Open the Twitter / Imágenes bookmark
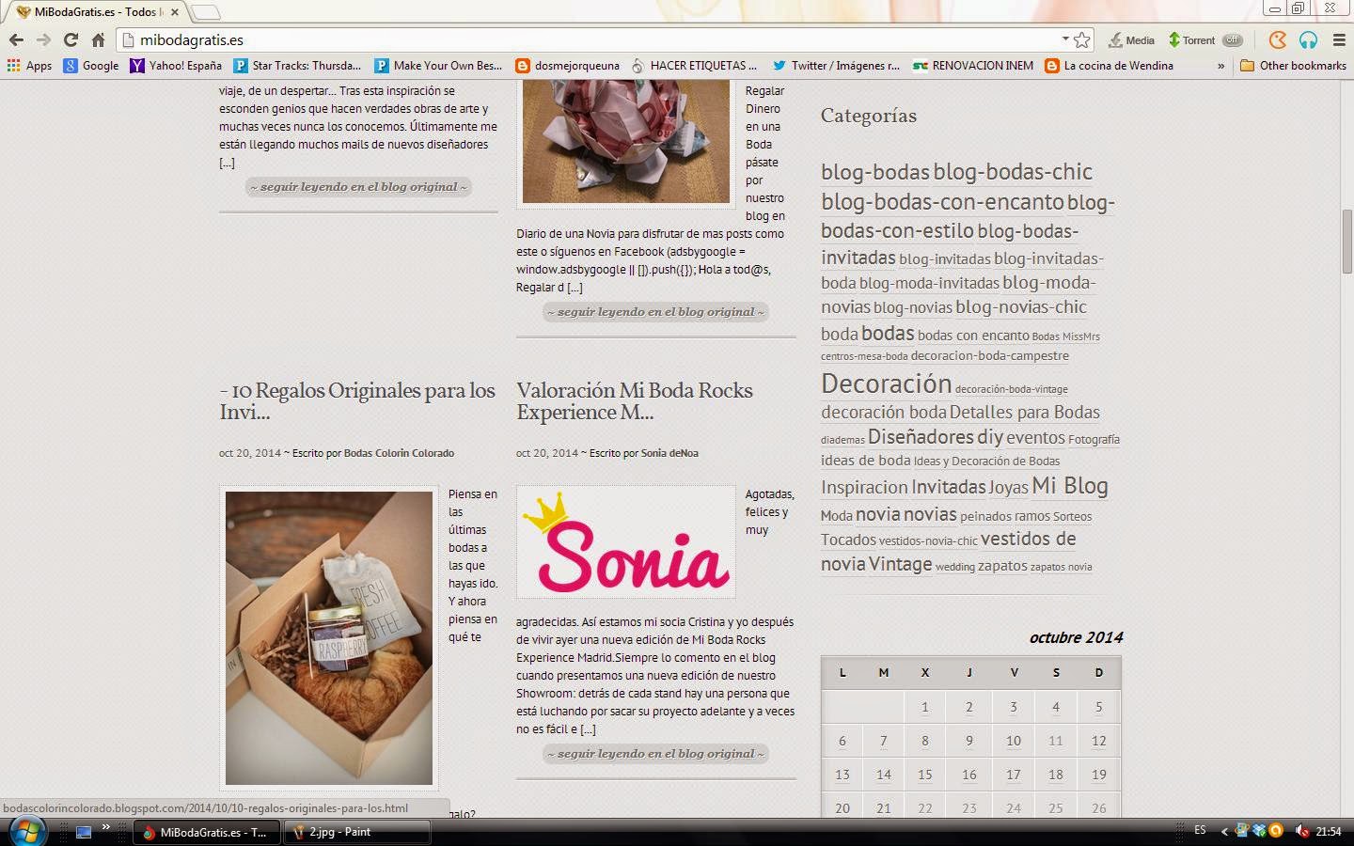Screen dimensions: 1354x846 tap(836, 66)
